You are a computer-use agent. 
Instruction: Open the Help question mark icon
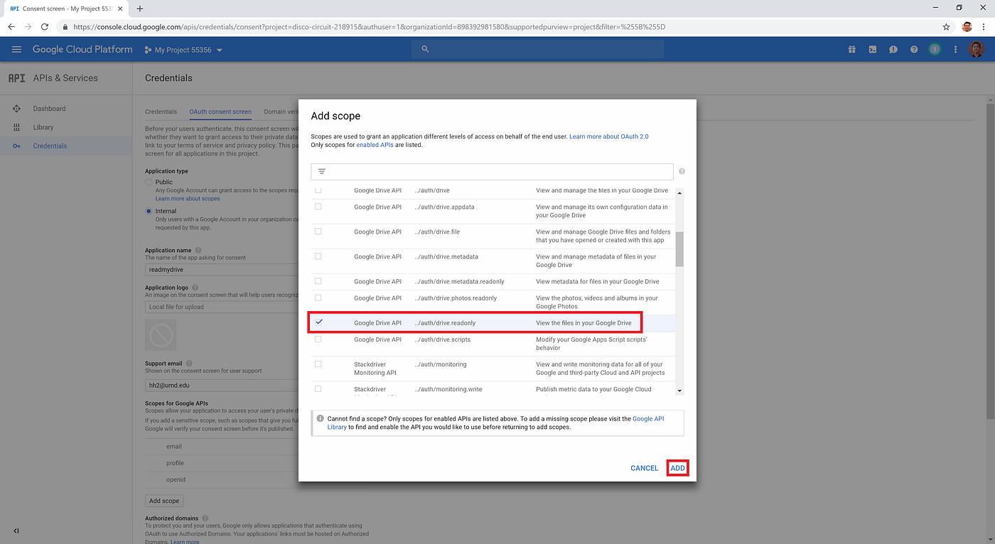coord(914,49)
